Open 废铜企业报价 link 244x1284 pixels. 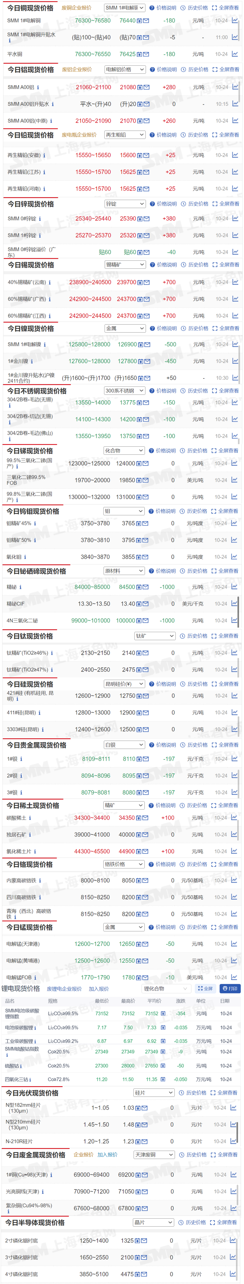point(76,7)
